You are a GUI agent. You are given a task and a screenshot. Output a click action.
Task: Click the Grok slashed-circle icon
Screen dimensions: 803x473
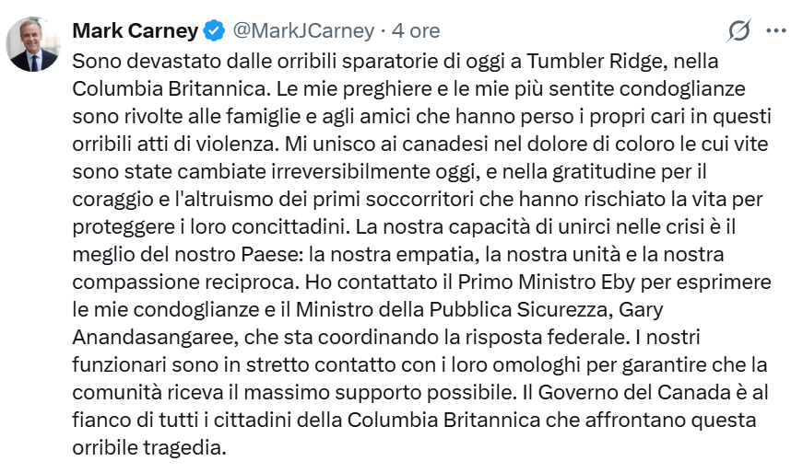pyautogui.click(x=738, y=31)
